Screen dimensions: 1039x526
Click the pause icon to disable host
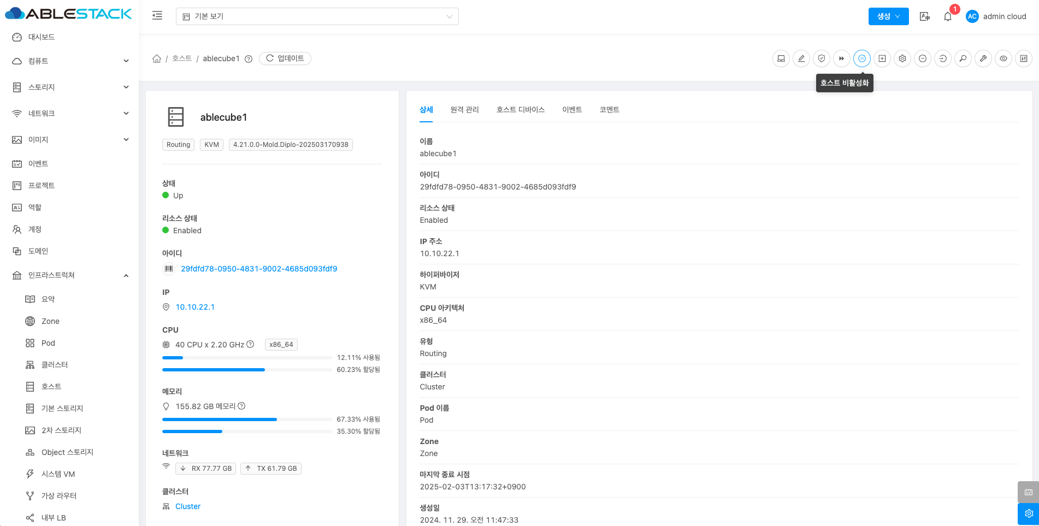861,58
